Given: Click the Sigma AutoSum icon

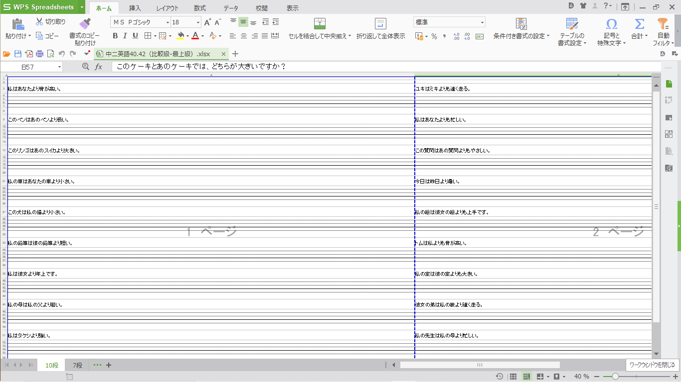Looking at the screenshot, I should 639,24.
